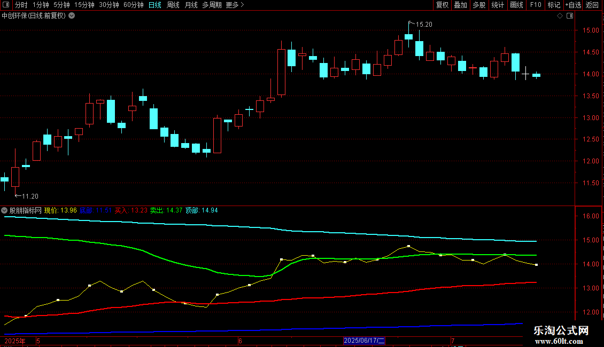Switch to 月线 monthly chart
This screenshot has width=604, height=347.
tap(191, 5)
